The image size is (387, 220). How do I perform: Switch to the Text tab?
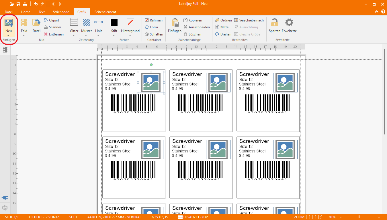pos(42,12)
